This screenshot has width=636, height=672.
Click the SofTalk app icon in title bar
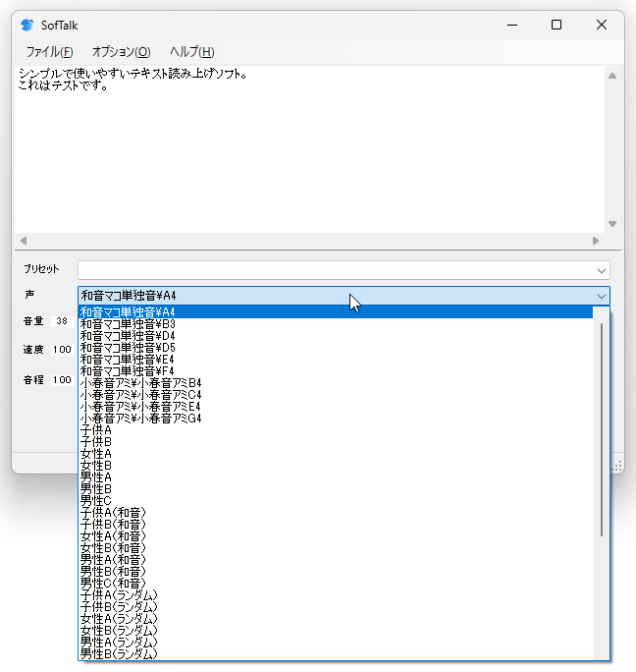(x=26, y=26)
